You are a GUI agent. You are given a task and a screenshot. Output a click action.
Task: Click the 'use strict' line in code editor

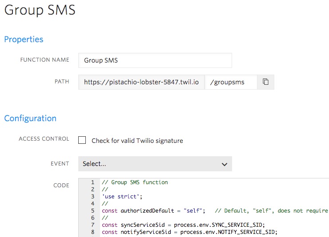tap(122, 197)
